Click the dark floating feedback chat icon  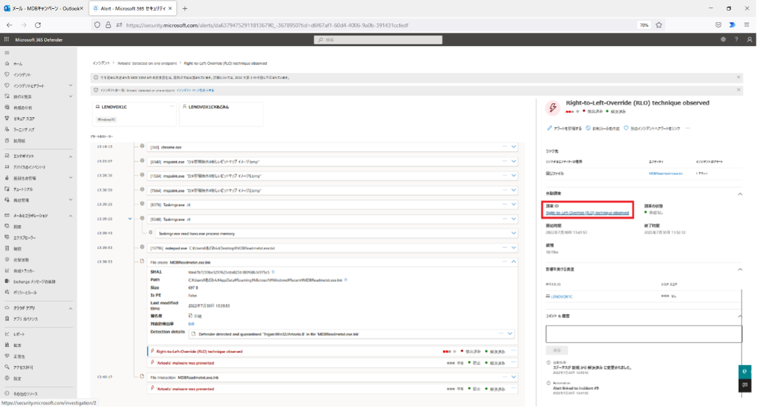click(x=745, y=385)
